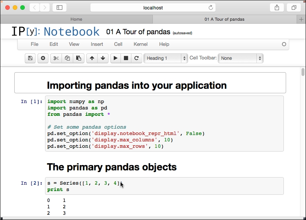
Task: Click the 'display.notebook_repr_html' string
Action: pos(136,134)
